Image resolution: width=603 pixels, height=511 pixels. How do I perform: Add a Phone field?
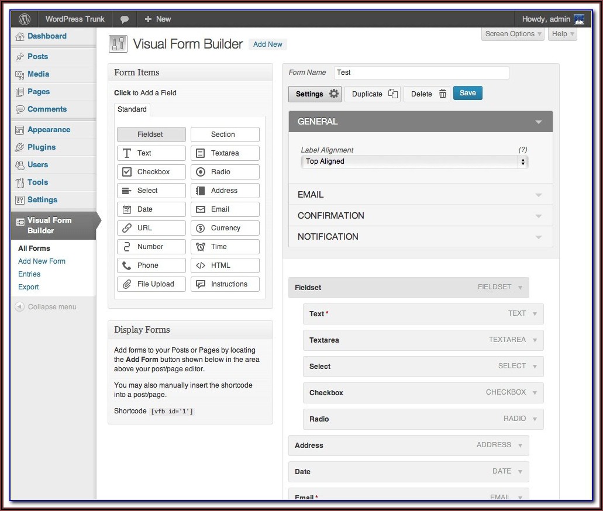point(151,265)
